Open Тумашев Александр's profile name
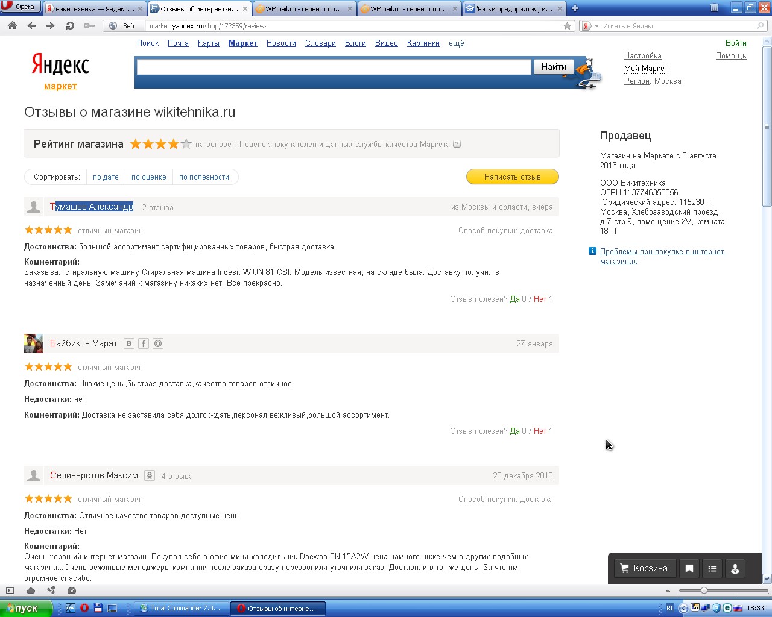The height and width of the screenshot is (617, 772). point(92,207)
